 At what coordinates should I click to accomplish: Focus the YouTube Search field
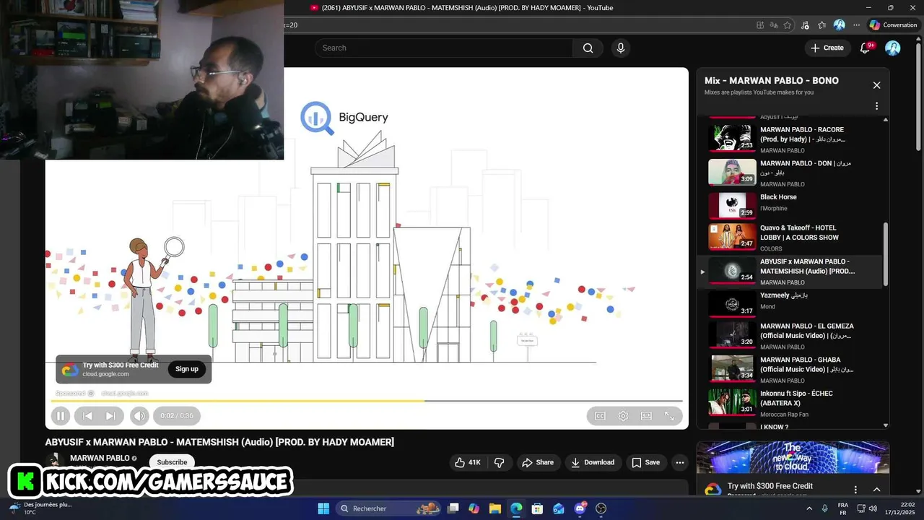(444, 48)
